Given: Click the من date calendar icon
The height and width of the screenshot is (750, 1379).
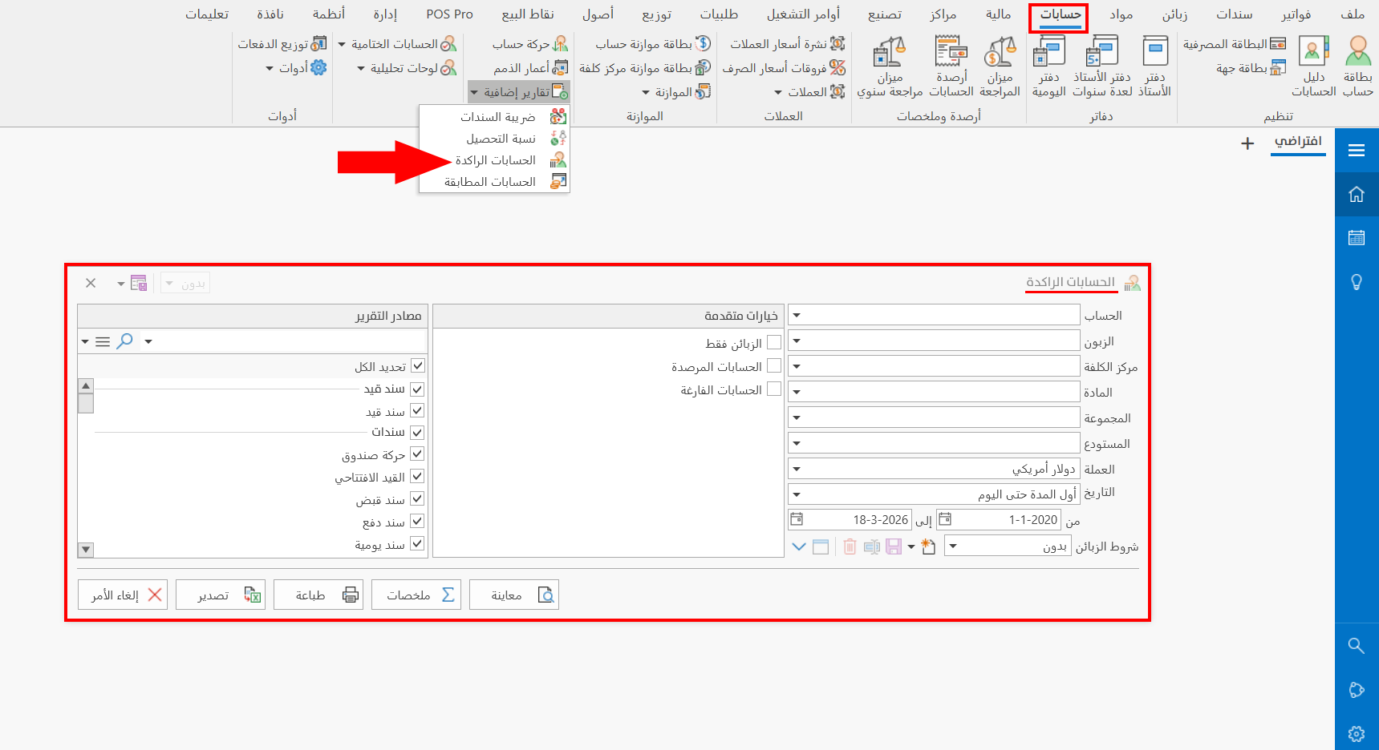Looking at the screenshot, I should (x=945, y=519).
